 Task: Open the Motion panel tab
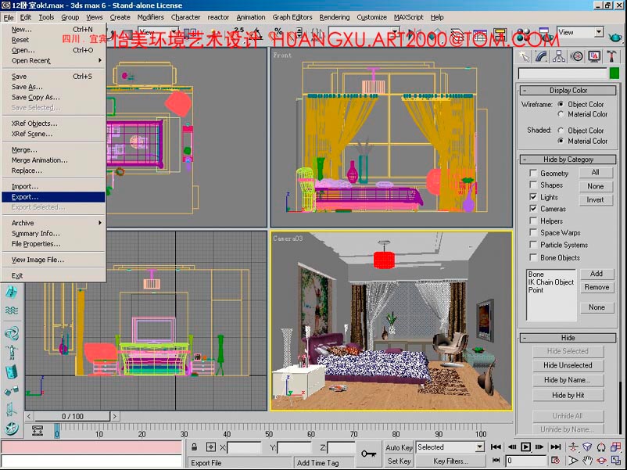point(577,57)
